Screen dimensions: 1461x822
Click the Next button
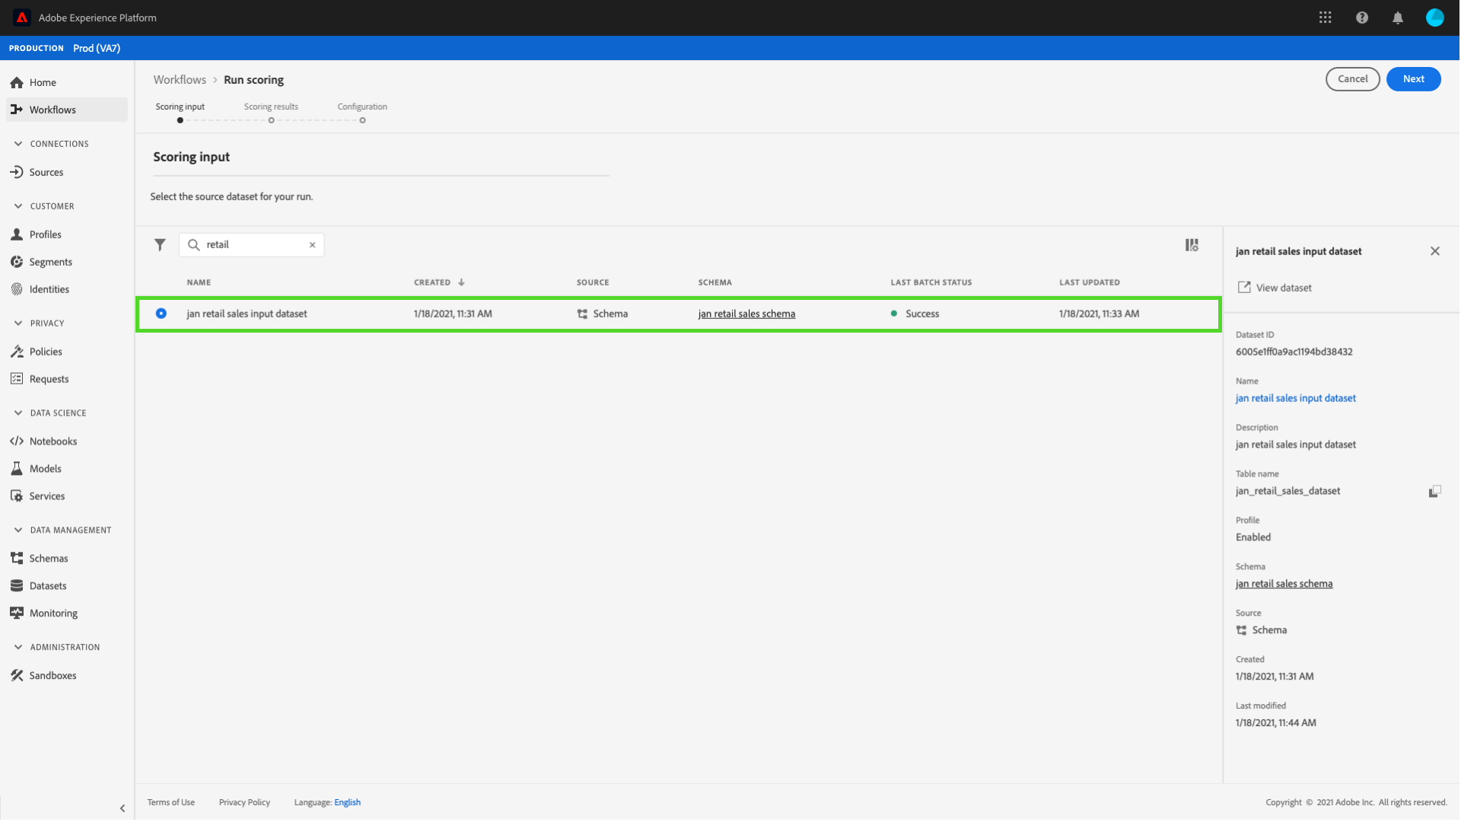pos(1413,79)
